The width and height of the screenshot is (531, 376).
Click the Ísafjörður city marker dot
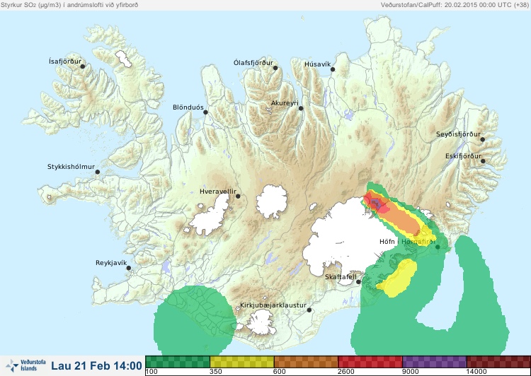tap(82, 66)
